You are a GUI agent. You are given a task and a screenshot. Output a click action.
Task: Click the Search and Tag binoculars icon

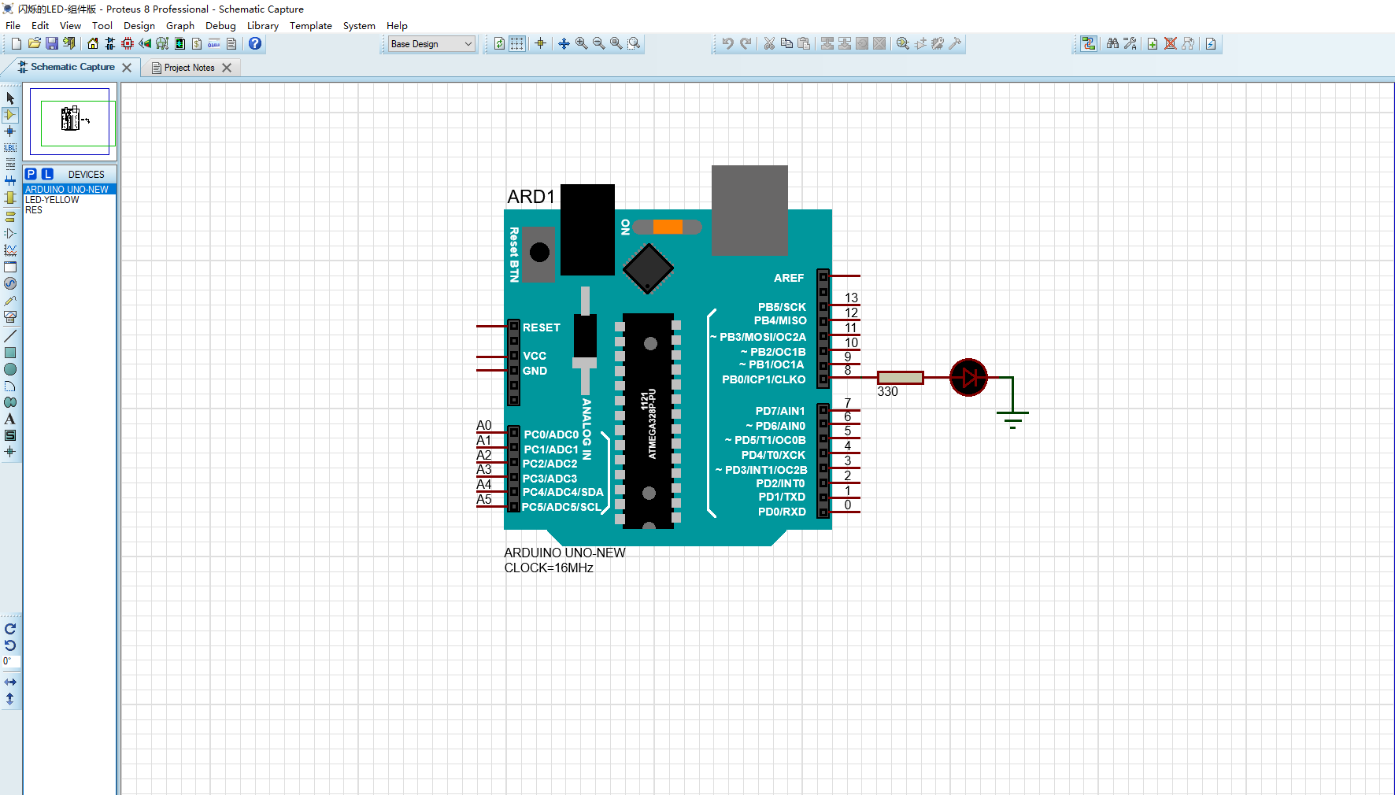[1112, 44]
